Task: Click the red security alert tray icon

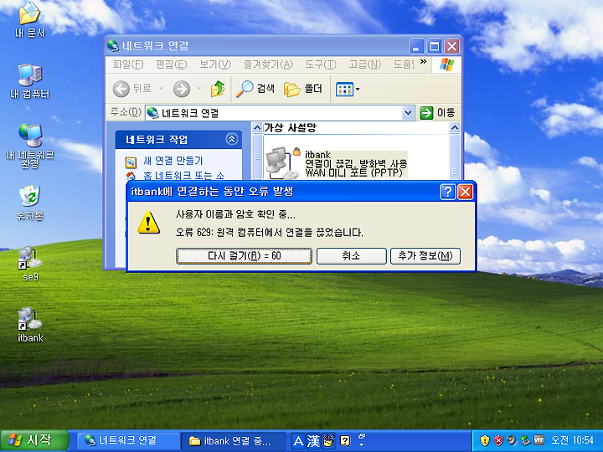Action: pos(498,440)
